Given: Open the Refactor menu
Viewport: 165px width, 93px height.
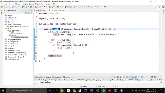Looking at the screenshot, I should pos(18,4).
